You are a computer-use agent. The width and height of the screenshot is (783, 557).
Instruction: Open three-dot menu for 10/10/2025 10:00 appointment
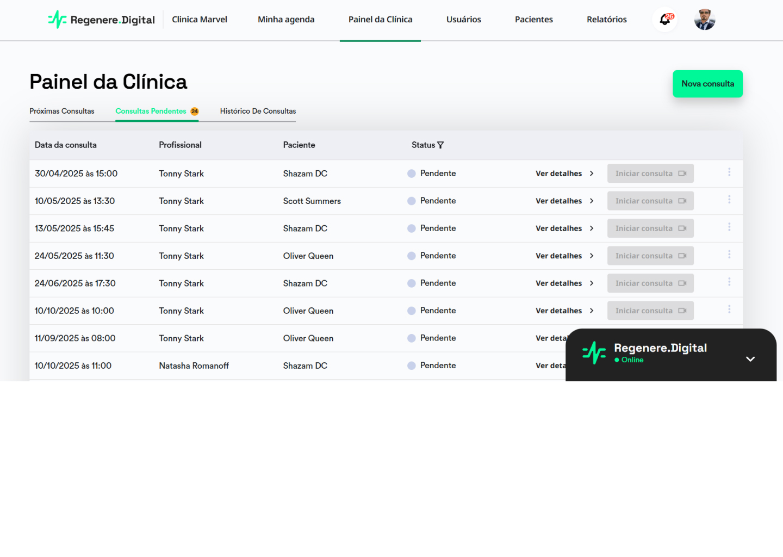[x=729, y=309]
